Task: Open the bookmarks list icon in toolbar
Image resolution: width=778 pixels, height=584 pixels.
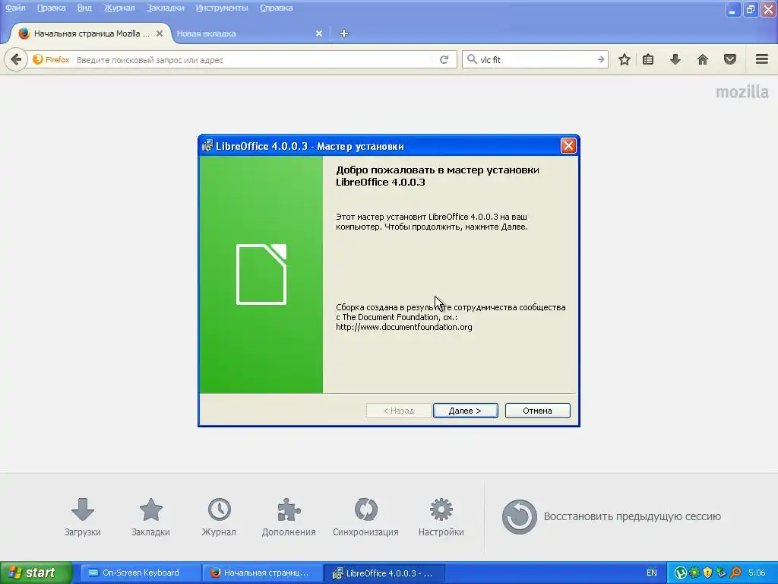Action: coord(648,59)
